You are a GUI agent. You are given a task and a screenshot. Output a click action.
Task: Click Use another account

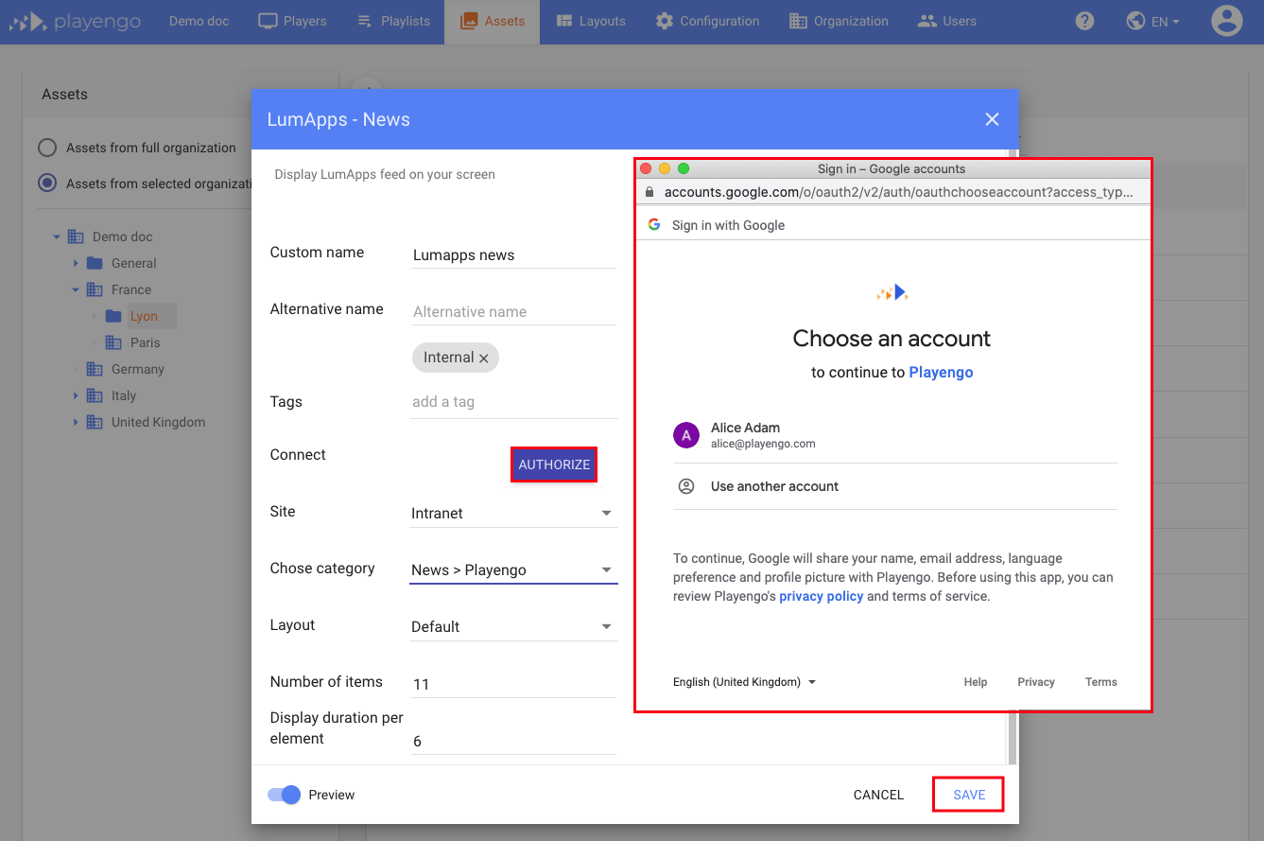(x=894, y=486)
